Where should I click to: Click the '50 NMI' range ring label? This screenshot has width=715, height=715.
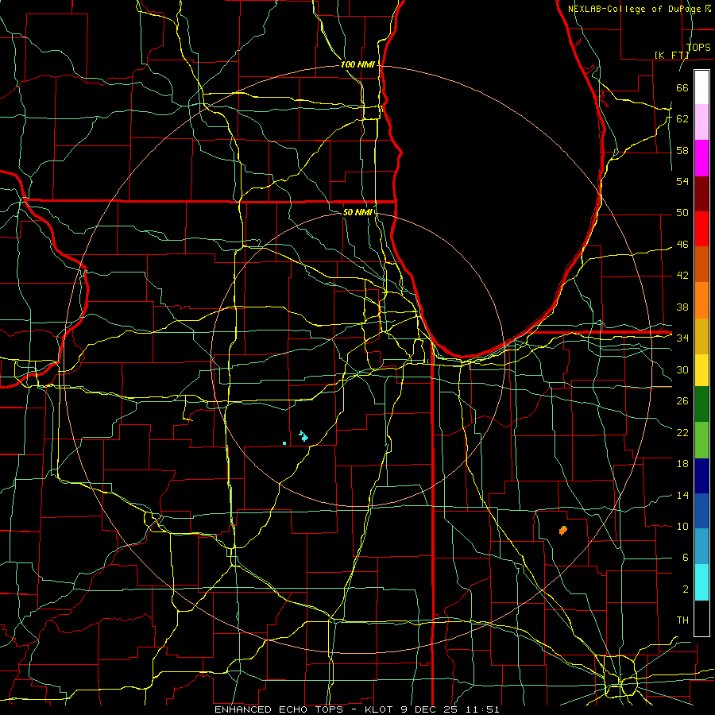click(358, 212)
